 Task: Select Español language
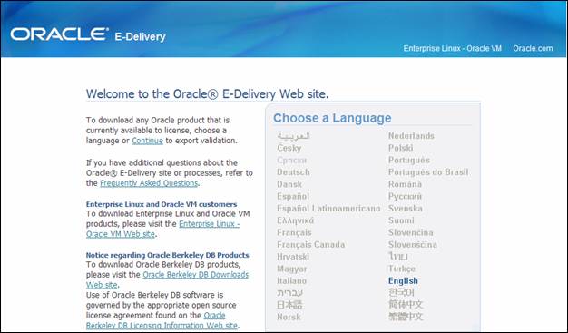click(293, 196)
